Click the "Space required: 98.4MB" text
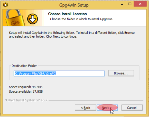149x117 pixels. (x=26, y=87)
